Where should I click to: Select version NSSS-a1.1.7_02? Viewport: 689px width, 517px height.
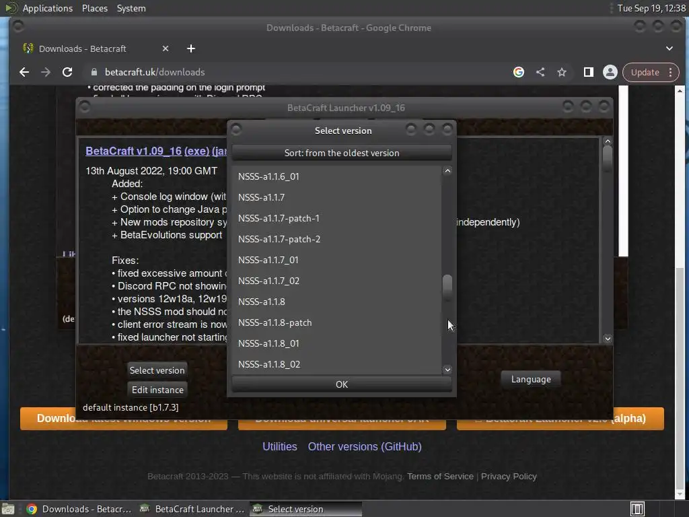pos(336,281)
